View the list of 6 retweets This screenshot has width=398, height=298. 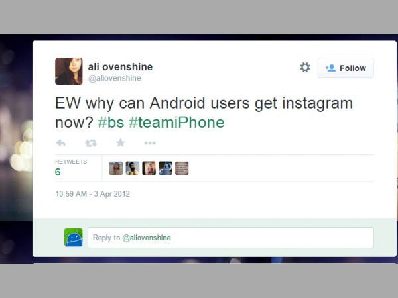pos(71,168)
